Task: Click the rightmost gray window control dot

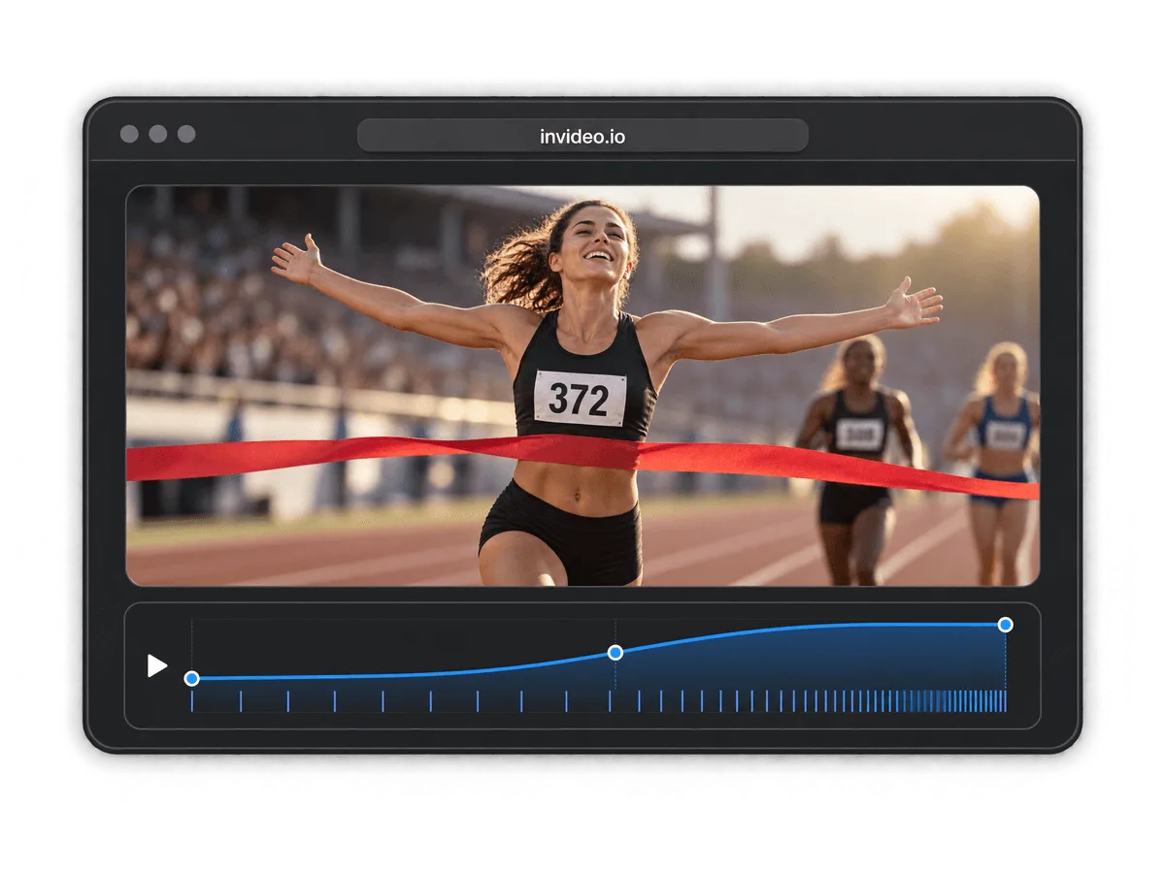Action: (x=186, y=134)
